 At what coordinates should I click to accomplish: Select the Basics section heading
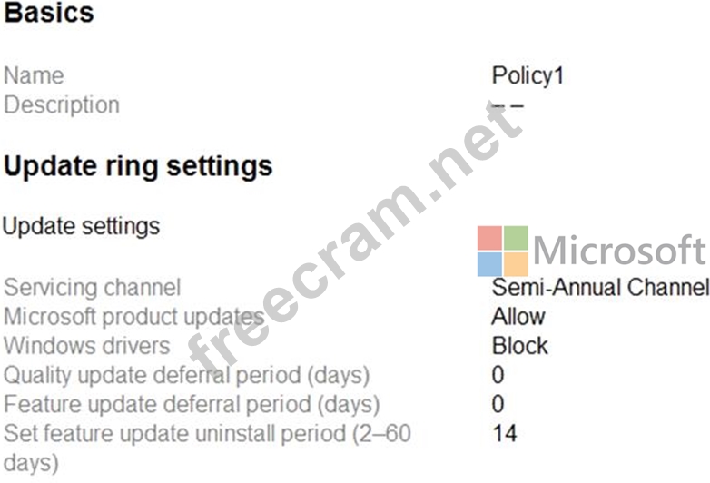coord(49,12)
